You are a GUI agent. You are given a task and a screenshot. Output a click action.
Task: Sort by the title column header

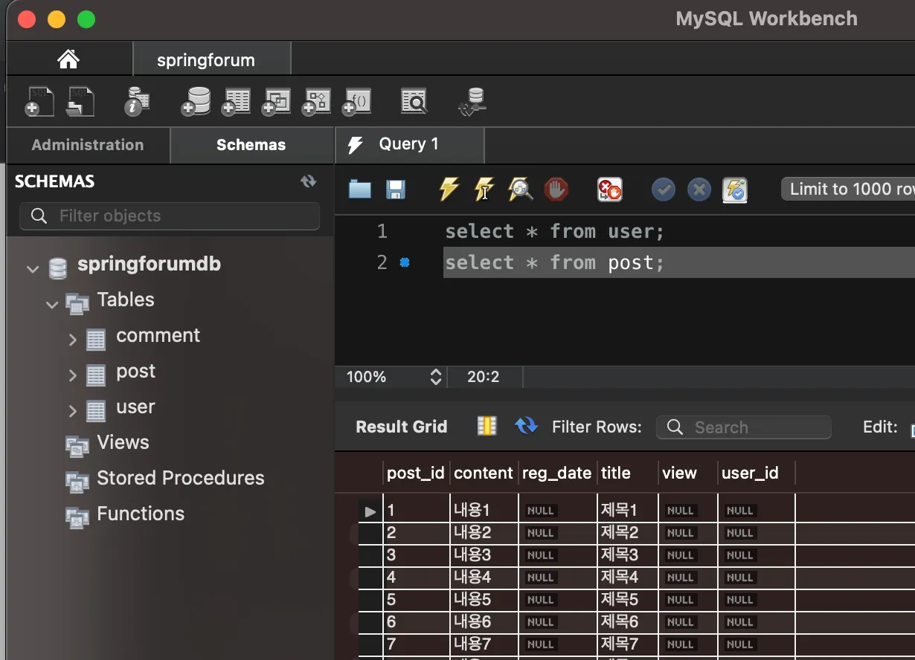(x=627, y=473)
